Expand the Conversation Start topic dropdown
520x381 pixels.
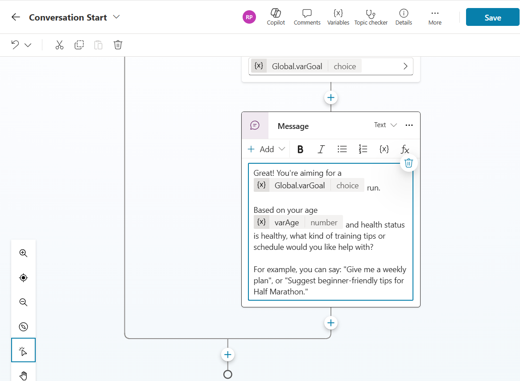click(x=116, y=17)
